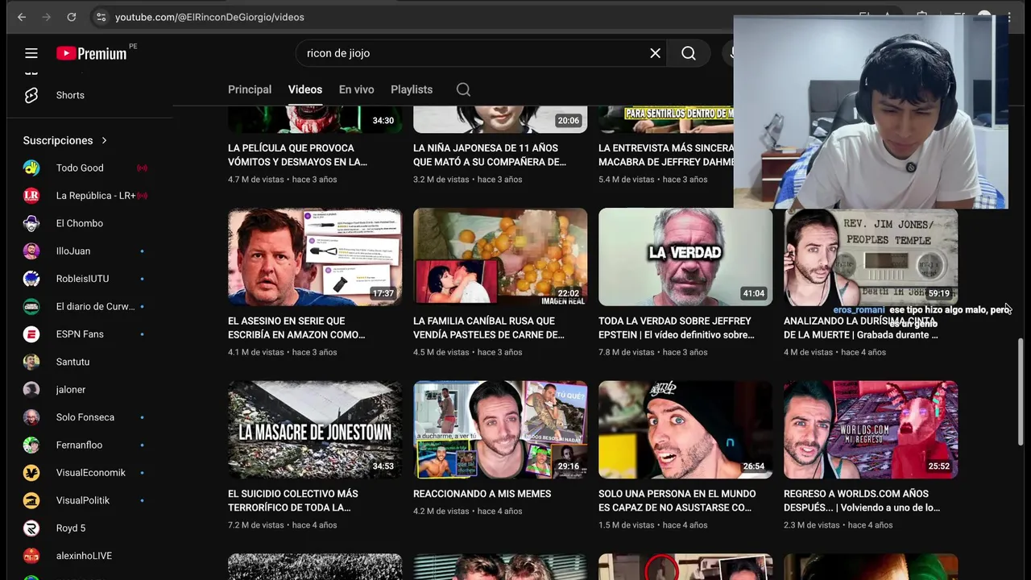Viewport: 1031px width, 580px height.
Task: Open Russian cannibal family video thumbnail
Action: click(500, 257)
